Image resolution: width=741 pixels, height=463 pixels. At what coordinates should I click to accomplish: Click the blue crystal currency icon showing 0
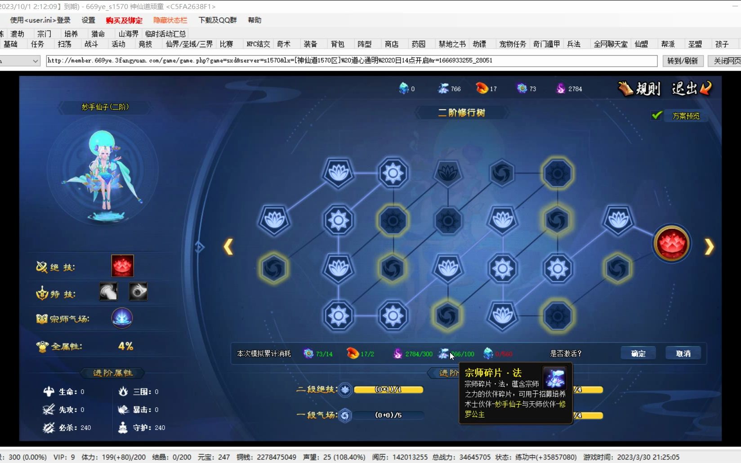[x=404, y=89]
